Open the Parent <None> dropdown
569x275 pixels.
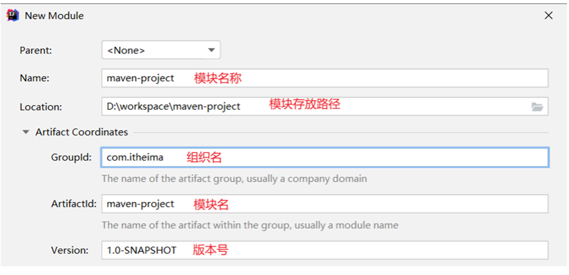pos(161,50)
